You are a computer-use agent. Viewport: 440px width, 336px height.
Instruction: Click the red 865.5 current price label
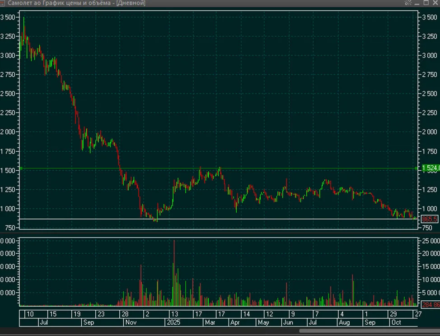pyautogui.click(x=429, y=219)
